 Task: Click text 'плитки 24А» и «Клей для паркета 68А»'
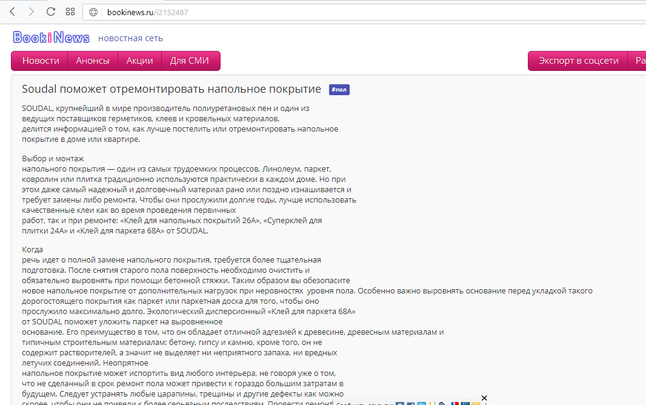tap(93, 231)
